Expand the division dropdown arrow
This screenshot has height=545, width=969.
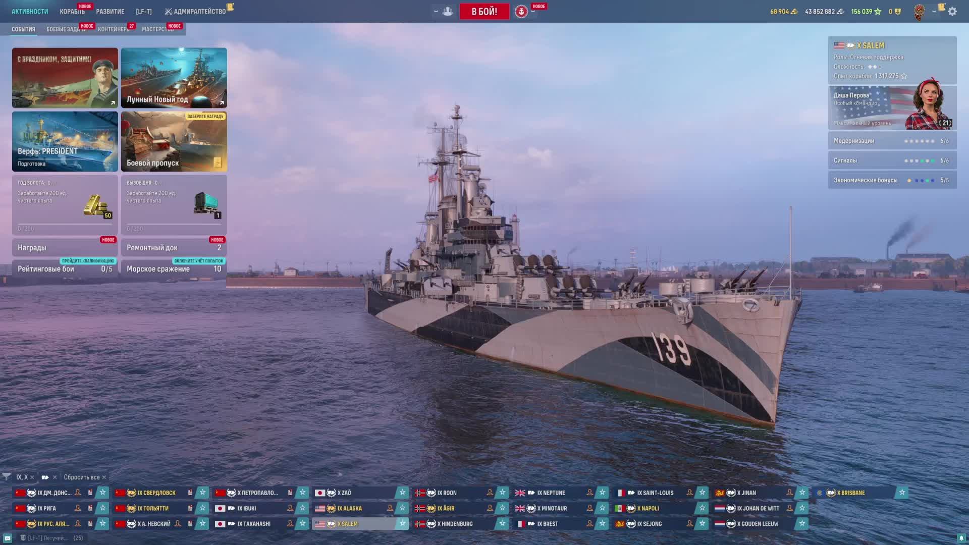(436, 12)
